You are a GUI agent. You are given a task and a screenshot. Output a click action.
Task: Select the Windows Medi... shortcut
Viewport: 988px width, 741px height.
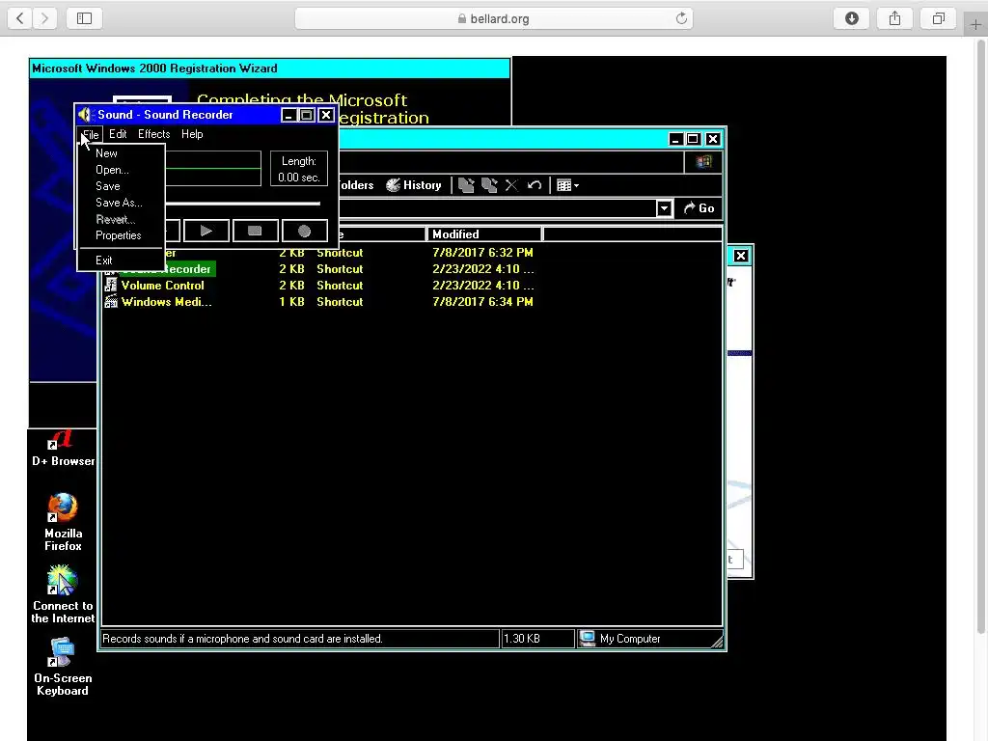[x=166, y=302]
